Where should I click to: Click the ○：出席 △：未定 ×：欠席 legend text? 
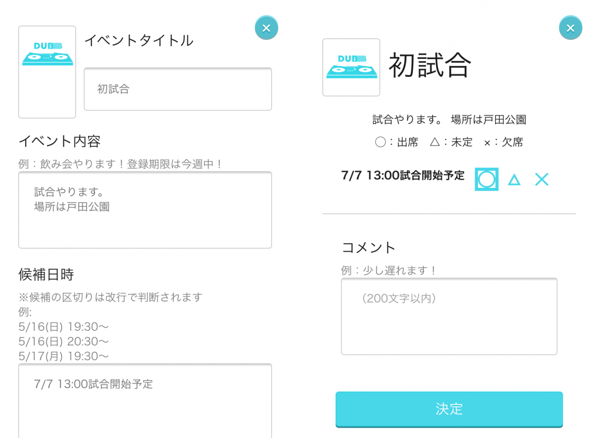(x=449, y=142)
